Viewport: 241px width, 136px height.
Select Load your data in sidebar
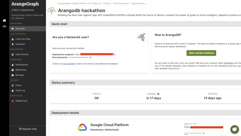23,39
